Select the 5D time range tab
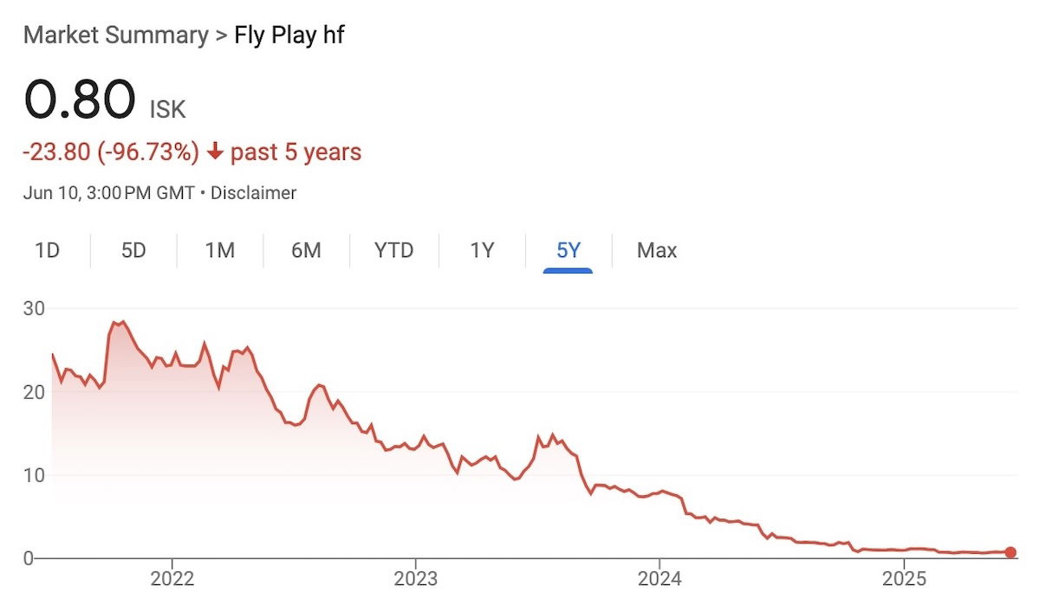Image resolution: width=1040 pixels, height=605 pixels. pyautogui.click(x=133, y=251)
